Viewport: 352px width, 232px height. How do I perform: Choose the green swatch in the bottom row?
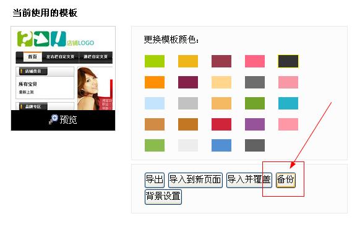click(155, 145)
